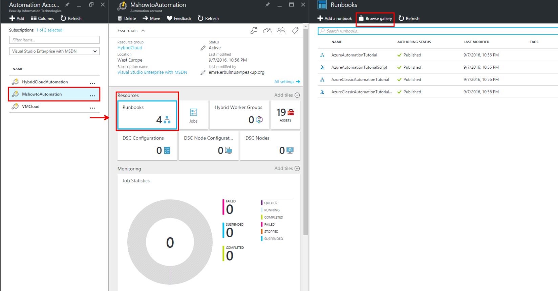Screen dimensions: 558x291
Task: Open the Hybrid Worker Groups tile
Action: [239, 115]
